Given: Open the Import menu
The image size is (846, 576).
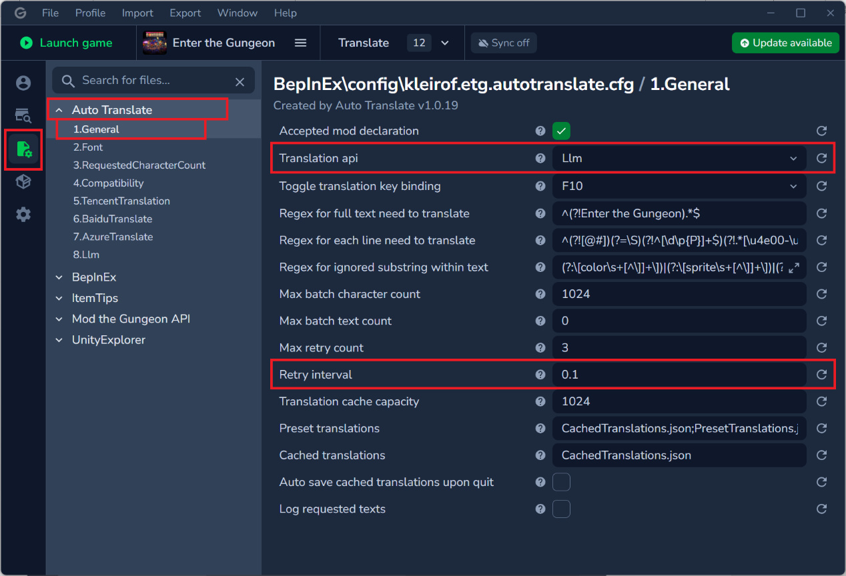Looking at the screenshot, I should (x=137, y=13).
